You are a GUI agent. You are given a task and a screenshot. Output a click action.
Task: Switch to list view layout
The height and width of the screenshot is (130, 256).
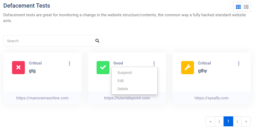[246, 7]
